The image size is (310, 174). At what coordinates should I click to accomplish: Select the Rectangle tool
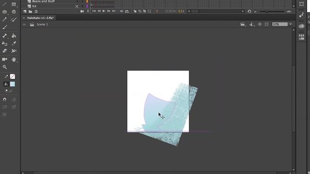click(14, 4)
